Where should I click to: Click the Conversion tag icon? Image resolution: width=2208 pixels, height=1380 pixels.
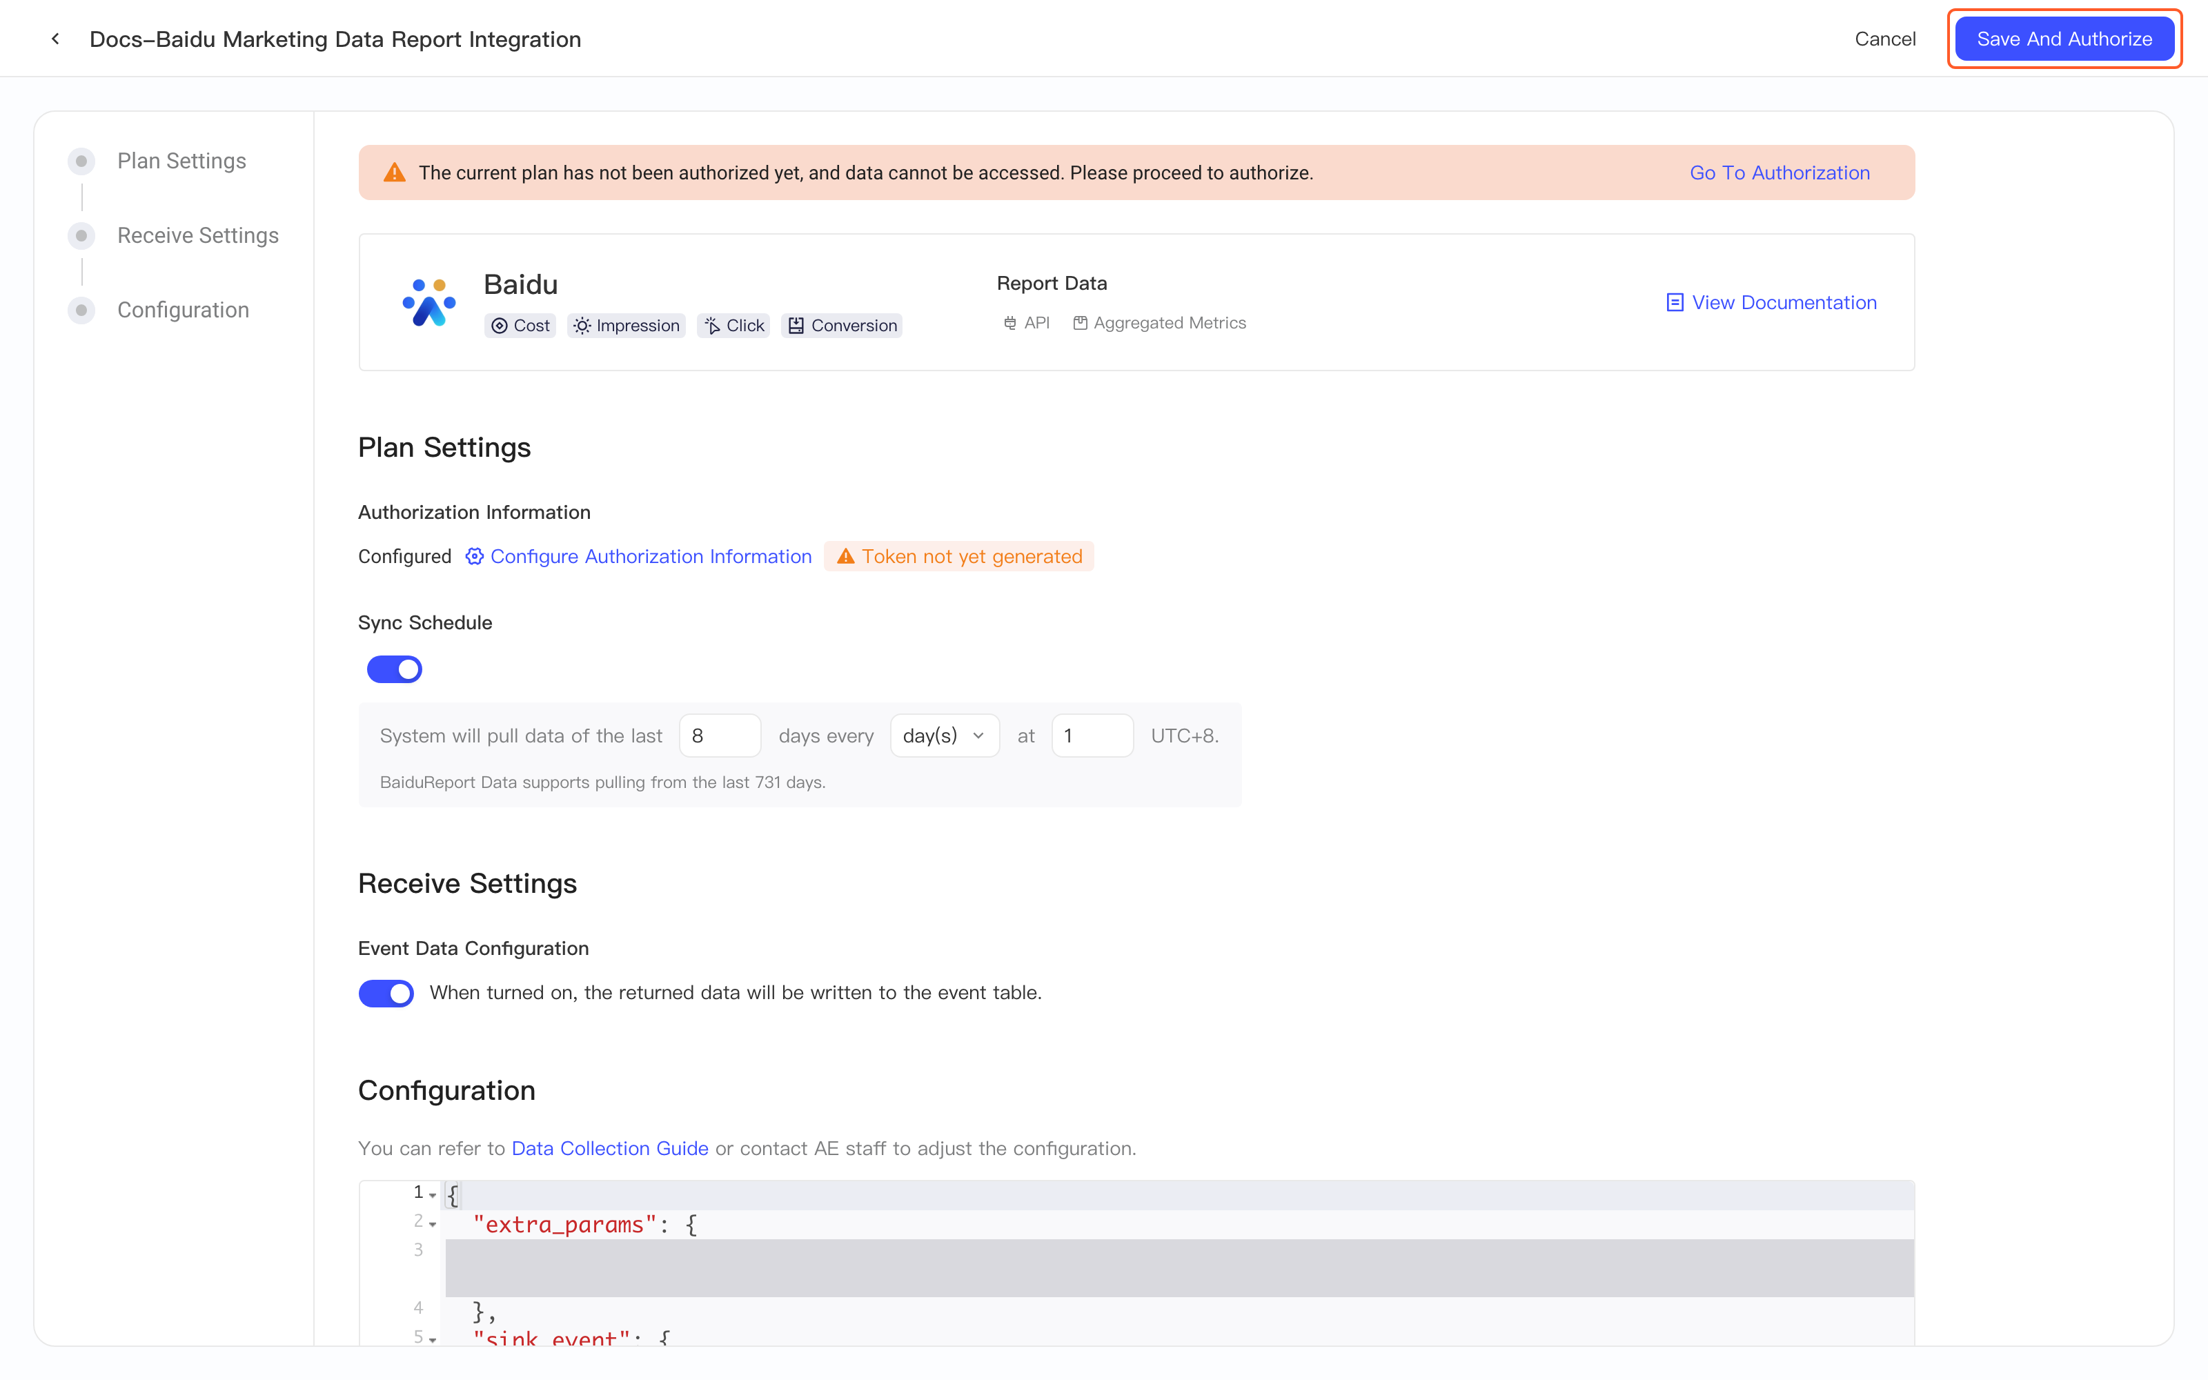click(x=796, y=326)
